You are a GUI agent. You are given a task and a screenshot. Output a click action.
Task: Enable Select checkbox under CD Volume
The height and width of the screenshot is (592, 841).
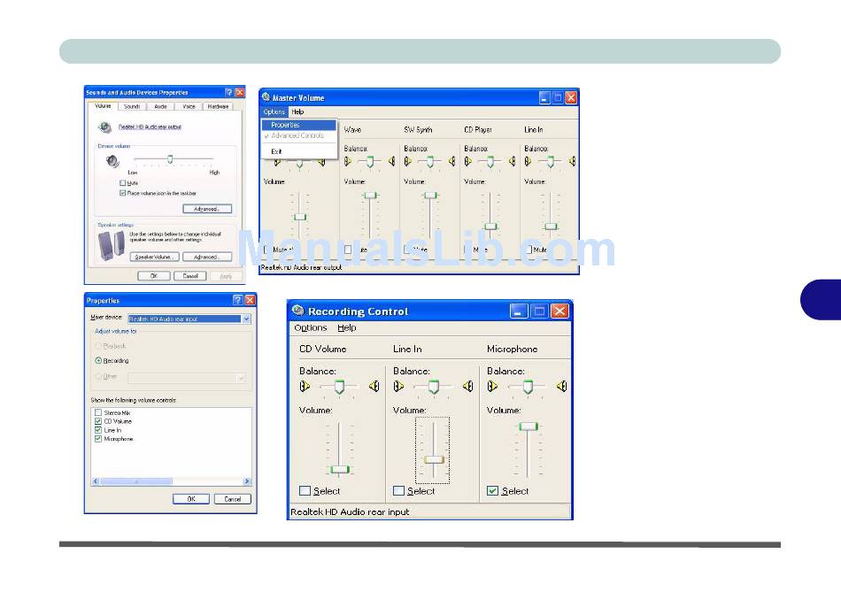point(305,491)
